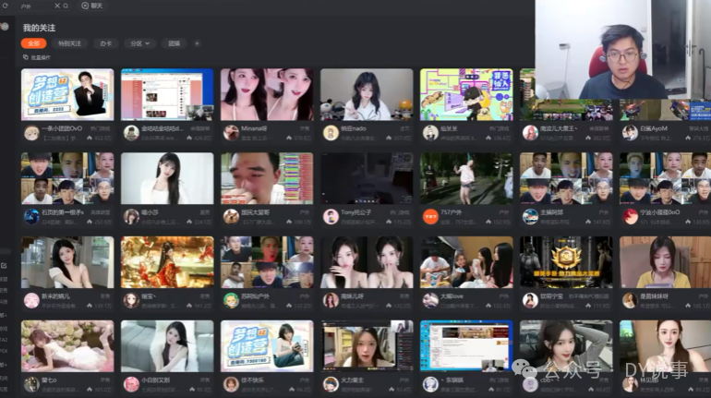The height and width of the screenshot is (398, 711).
Task: Click 一条小团团OvO avatar icon
Action: 31,133
